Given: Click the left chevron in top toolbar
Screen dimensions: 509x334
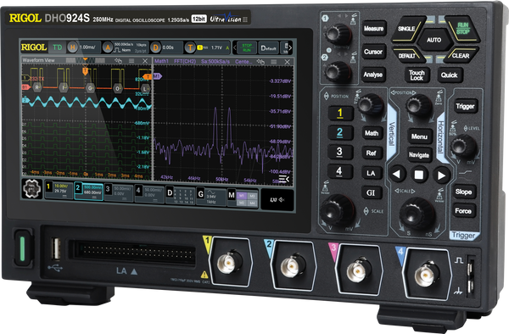Looking at the screenshot, I should [x=235, y=48].
